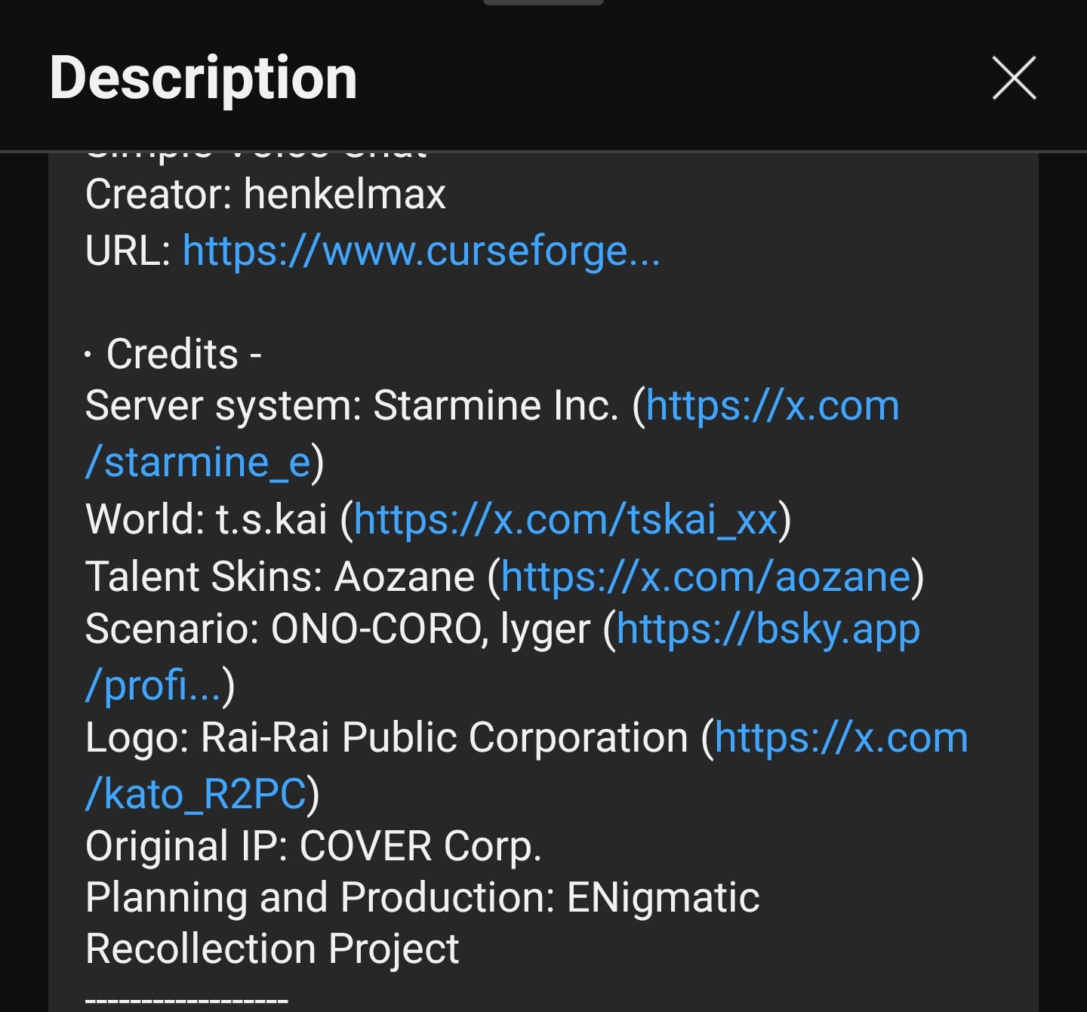Click the 'Planning and Production: ENigmatic' text
Viewport: 1087px width, 1012px height.
(x=422, y=898)
